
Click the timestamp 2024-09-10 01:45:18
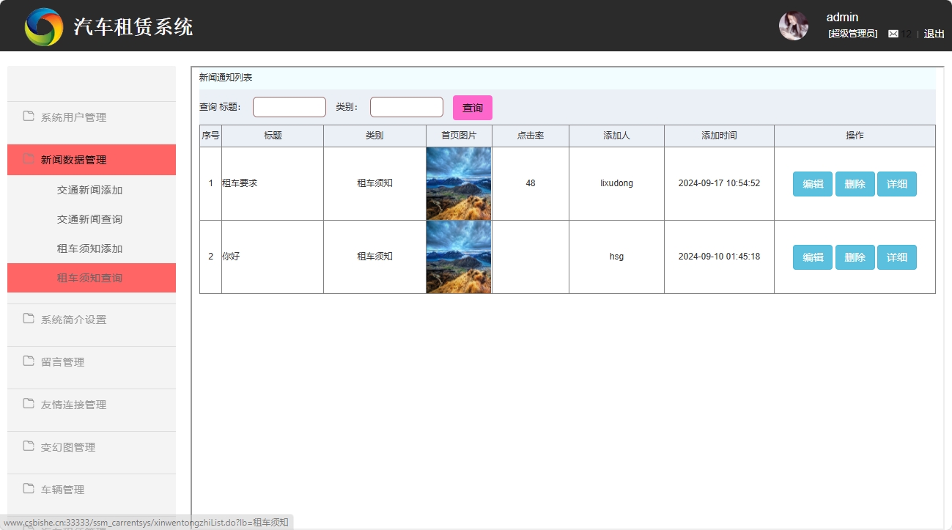(719, 257)
